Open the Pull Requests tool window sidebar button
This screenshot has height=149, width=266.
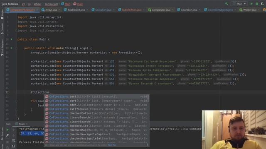click(x=2, y=48)
